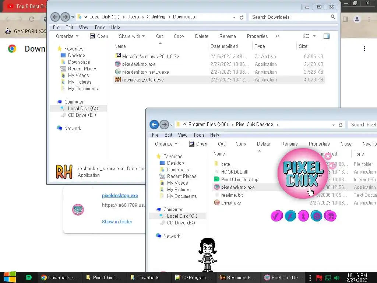
Task: Click the Pixel Chix logo bubble
Action: (x=303, y=173)
